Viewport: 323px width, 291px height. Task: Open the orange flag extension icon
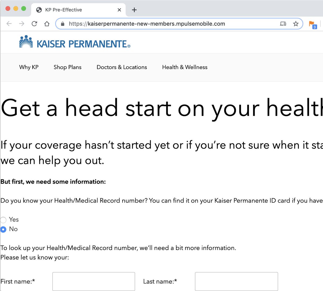click(x=313, y=25)
